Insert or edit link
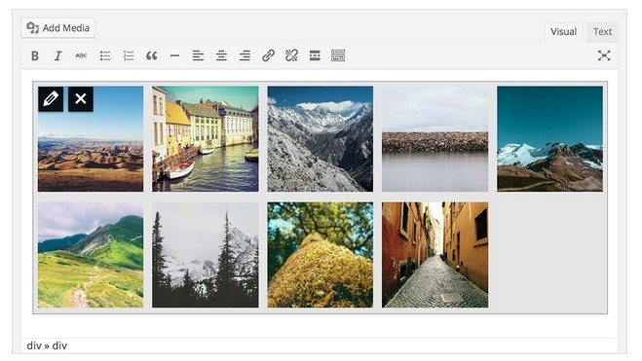Image resolution: width=642 pixels, height=361 pixels. (x=268, y=55)
